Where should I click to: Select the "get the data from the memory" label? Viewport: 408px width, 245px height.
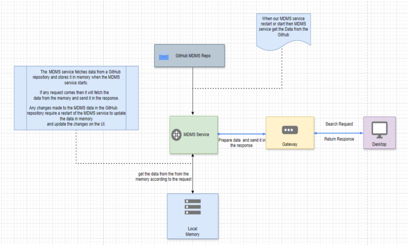click(163, 177)
